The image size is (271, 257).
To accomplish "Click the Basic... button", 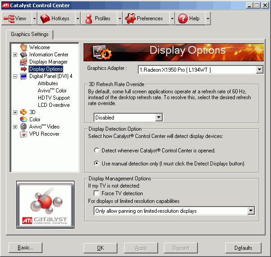I will pyautogui.click(x=25, y=248).
